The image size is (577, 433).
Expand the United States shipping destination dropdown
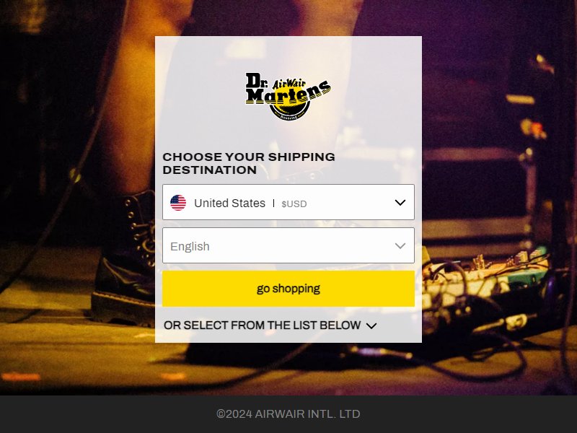(288, 202)
